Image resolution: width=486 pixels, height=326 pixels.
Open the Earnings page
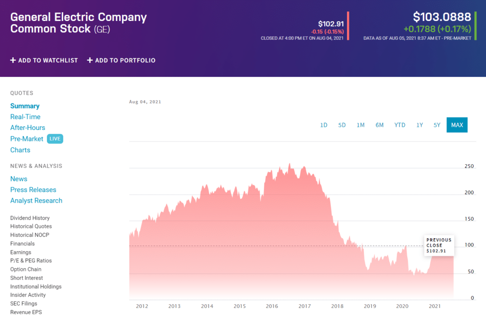pos(21,252)
